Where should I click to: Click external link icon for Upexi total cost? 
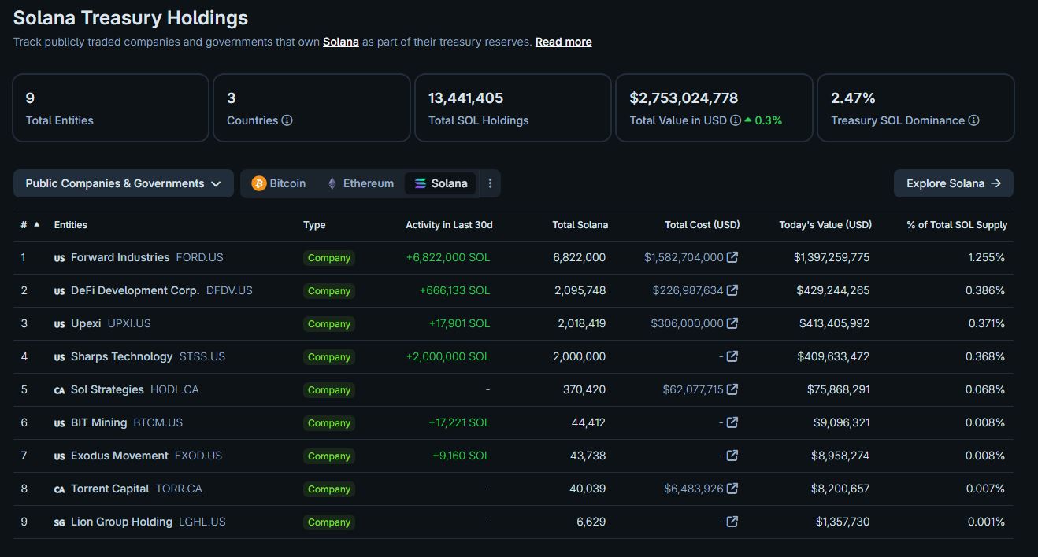click(x=732, y=323)
